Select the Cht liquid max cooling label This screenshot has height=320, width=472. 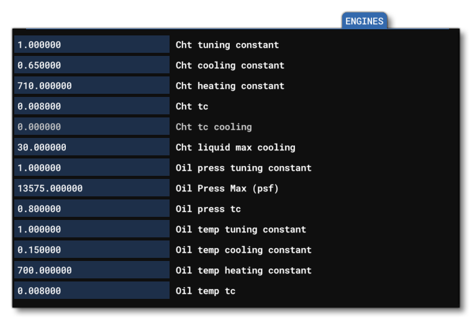point(235,147)
